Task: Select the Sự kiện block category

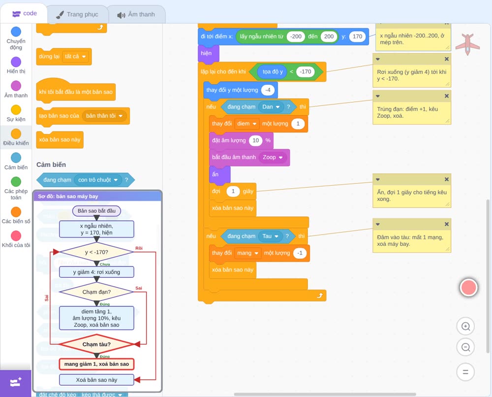Action: click(16, 113)
